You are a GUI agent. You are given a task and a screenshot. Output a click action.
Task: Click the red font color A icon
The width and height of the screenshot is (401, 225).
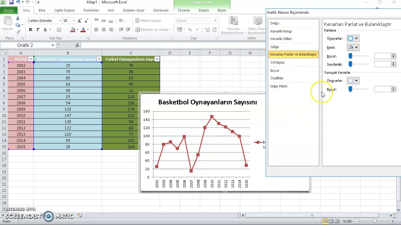[x=83, y=30]
